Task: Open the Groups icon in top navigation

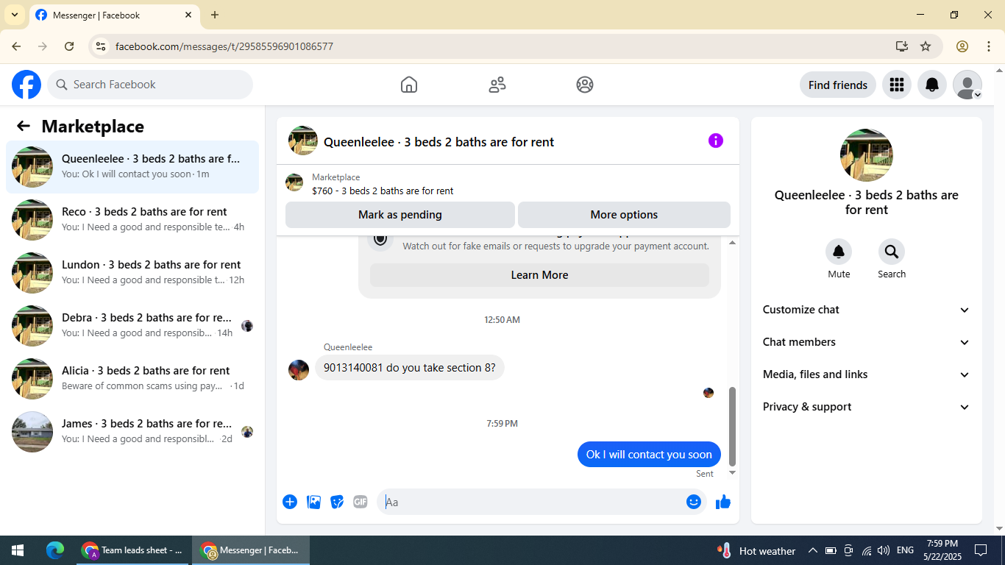Action: point(585,85)
